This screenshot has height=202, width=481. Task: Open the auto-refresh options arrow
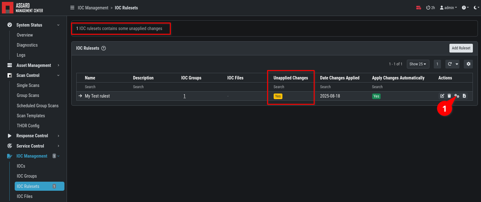pyautogui.click(x=457, y=64)
